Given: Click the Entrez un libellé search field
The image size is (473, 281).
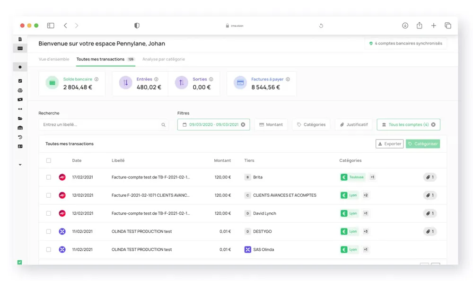Looking at the screenshot, I should point(99,125).
